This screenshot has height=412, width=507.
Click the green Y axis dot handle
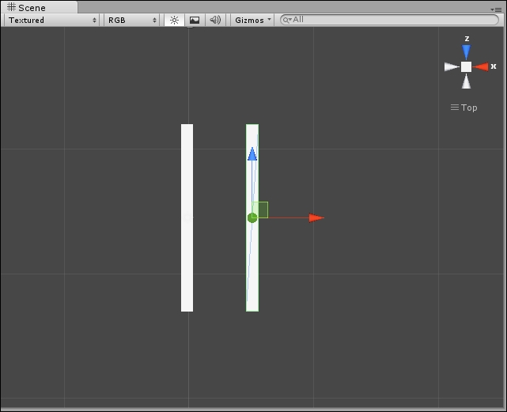252,218
